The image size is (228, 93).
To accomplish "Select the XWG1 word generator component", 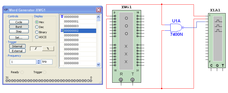I will (x=127, y=46).
